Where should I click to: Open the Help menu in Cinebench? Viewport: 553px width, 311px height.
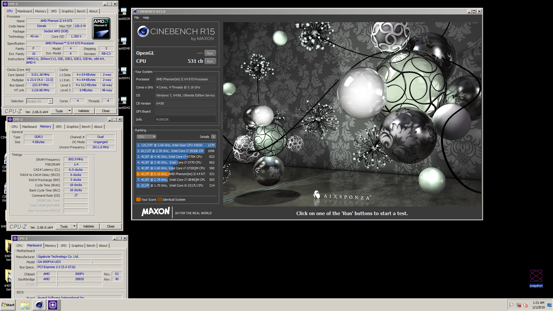point(146,18)
